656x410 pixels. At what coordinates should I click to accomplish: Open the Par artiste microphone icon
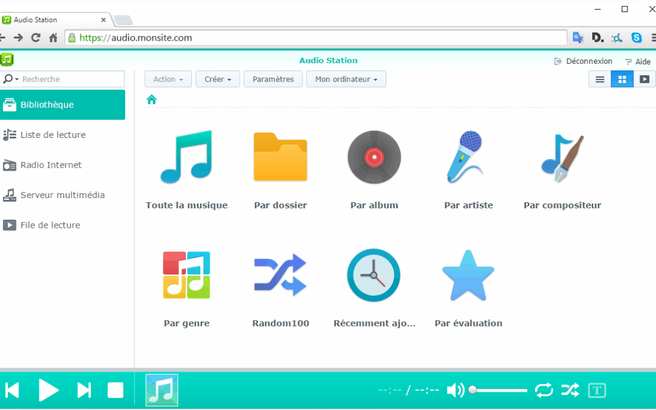(x=465, y=157)
